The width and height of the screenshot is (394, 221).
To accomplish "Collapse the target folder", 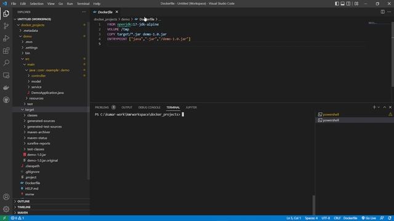I will click(x=51, y=109).
